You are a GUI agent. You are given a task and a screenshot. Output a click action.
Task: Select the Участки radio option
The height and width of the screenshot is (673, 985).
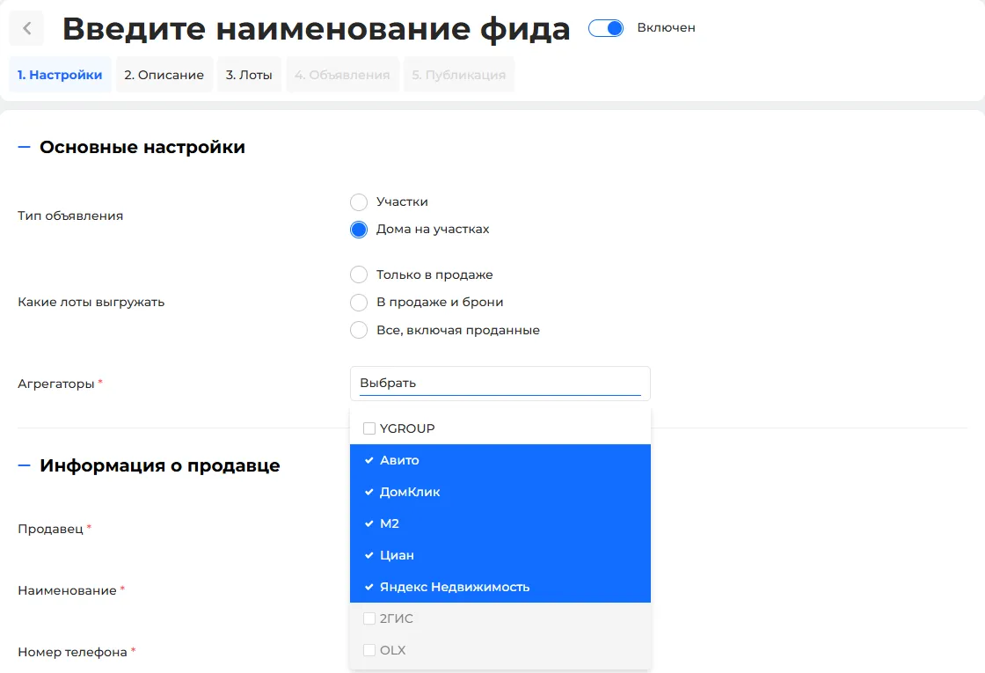point(359,201)
